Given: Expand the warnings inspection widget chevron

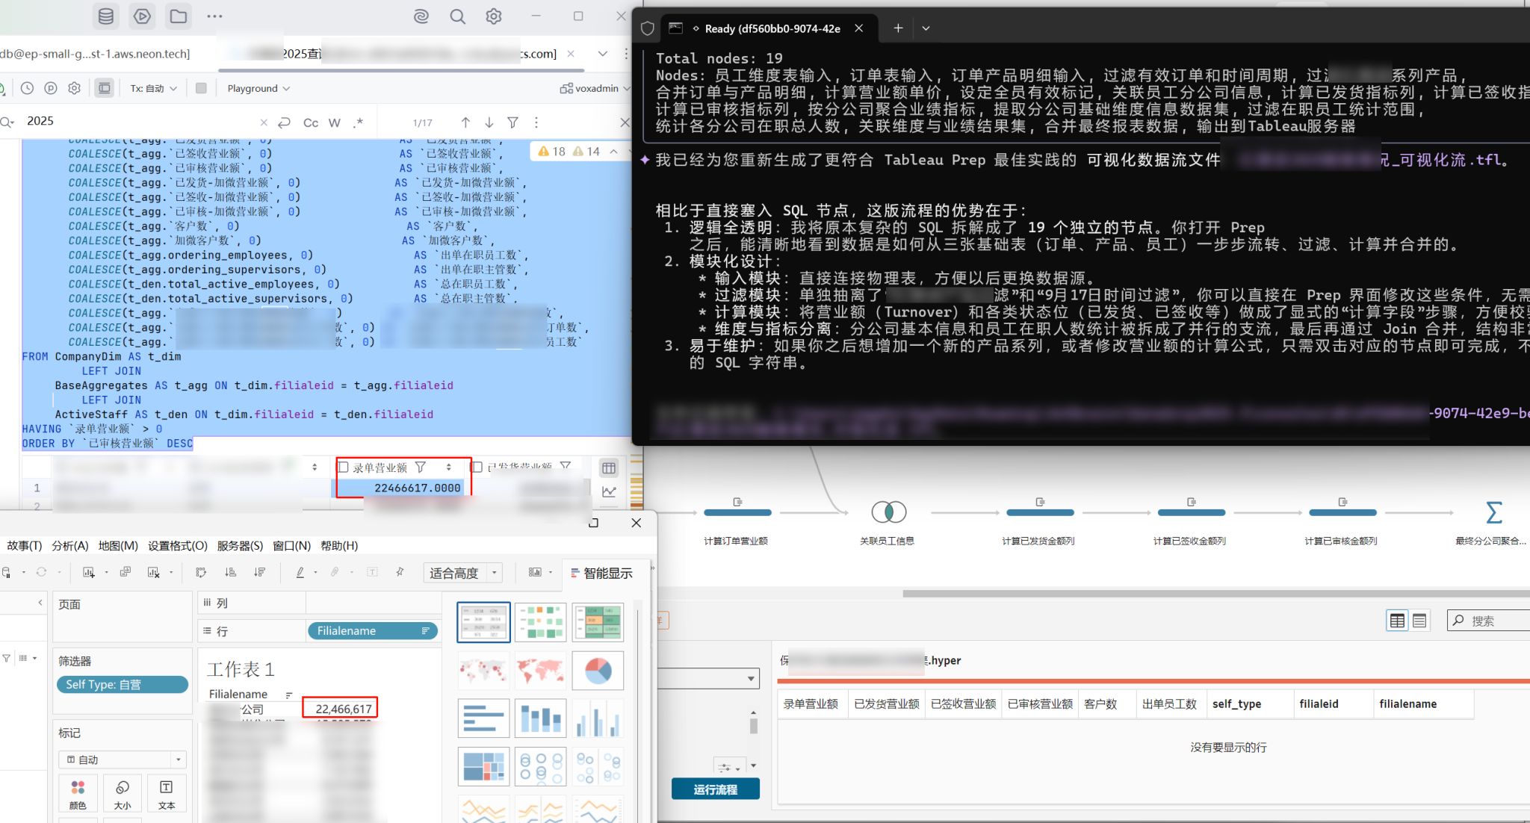Looking at the screenshot, I should point(613,152).
